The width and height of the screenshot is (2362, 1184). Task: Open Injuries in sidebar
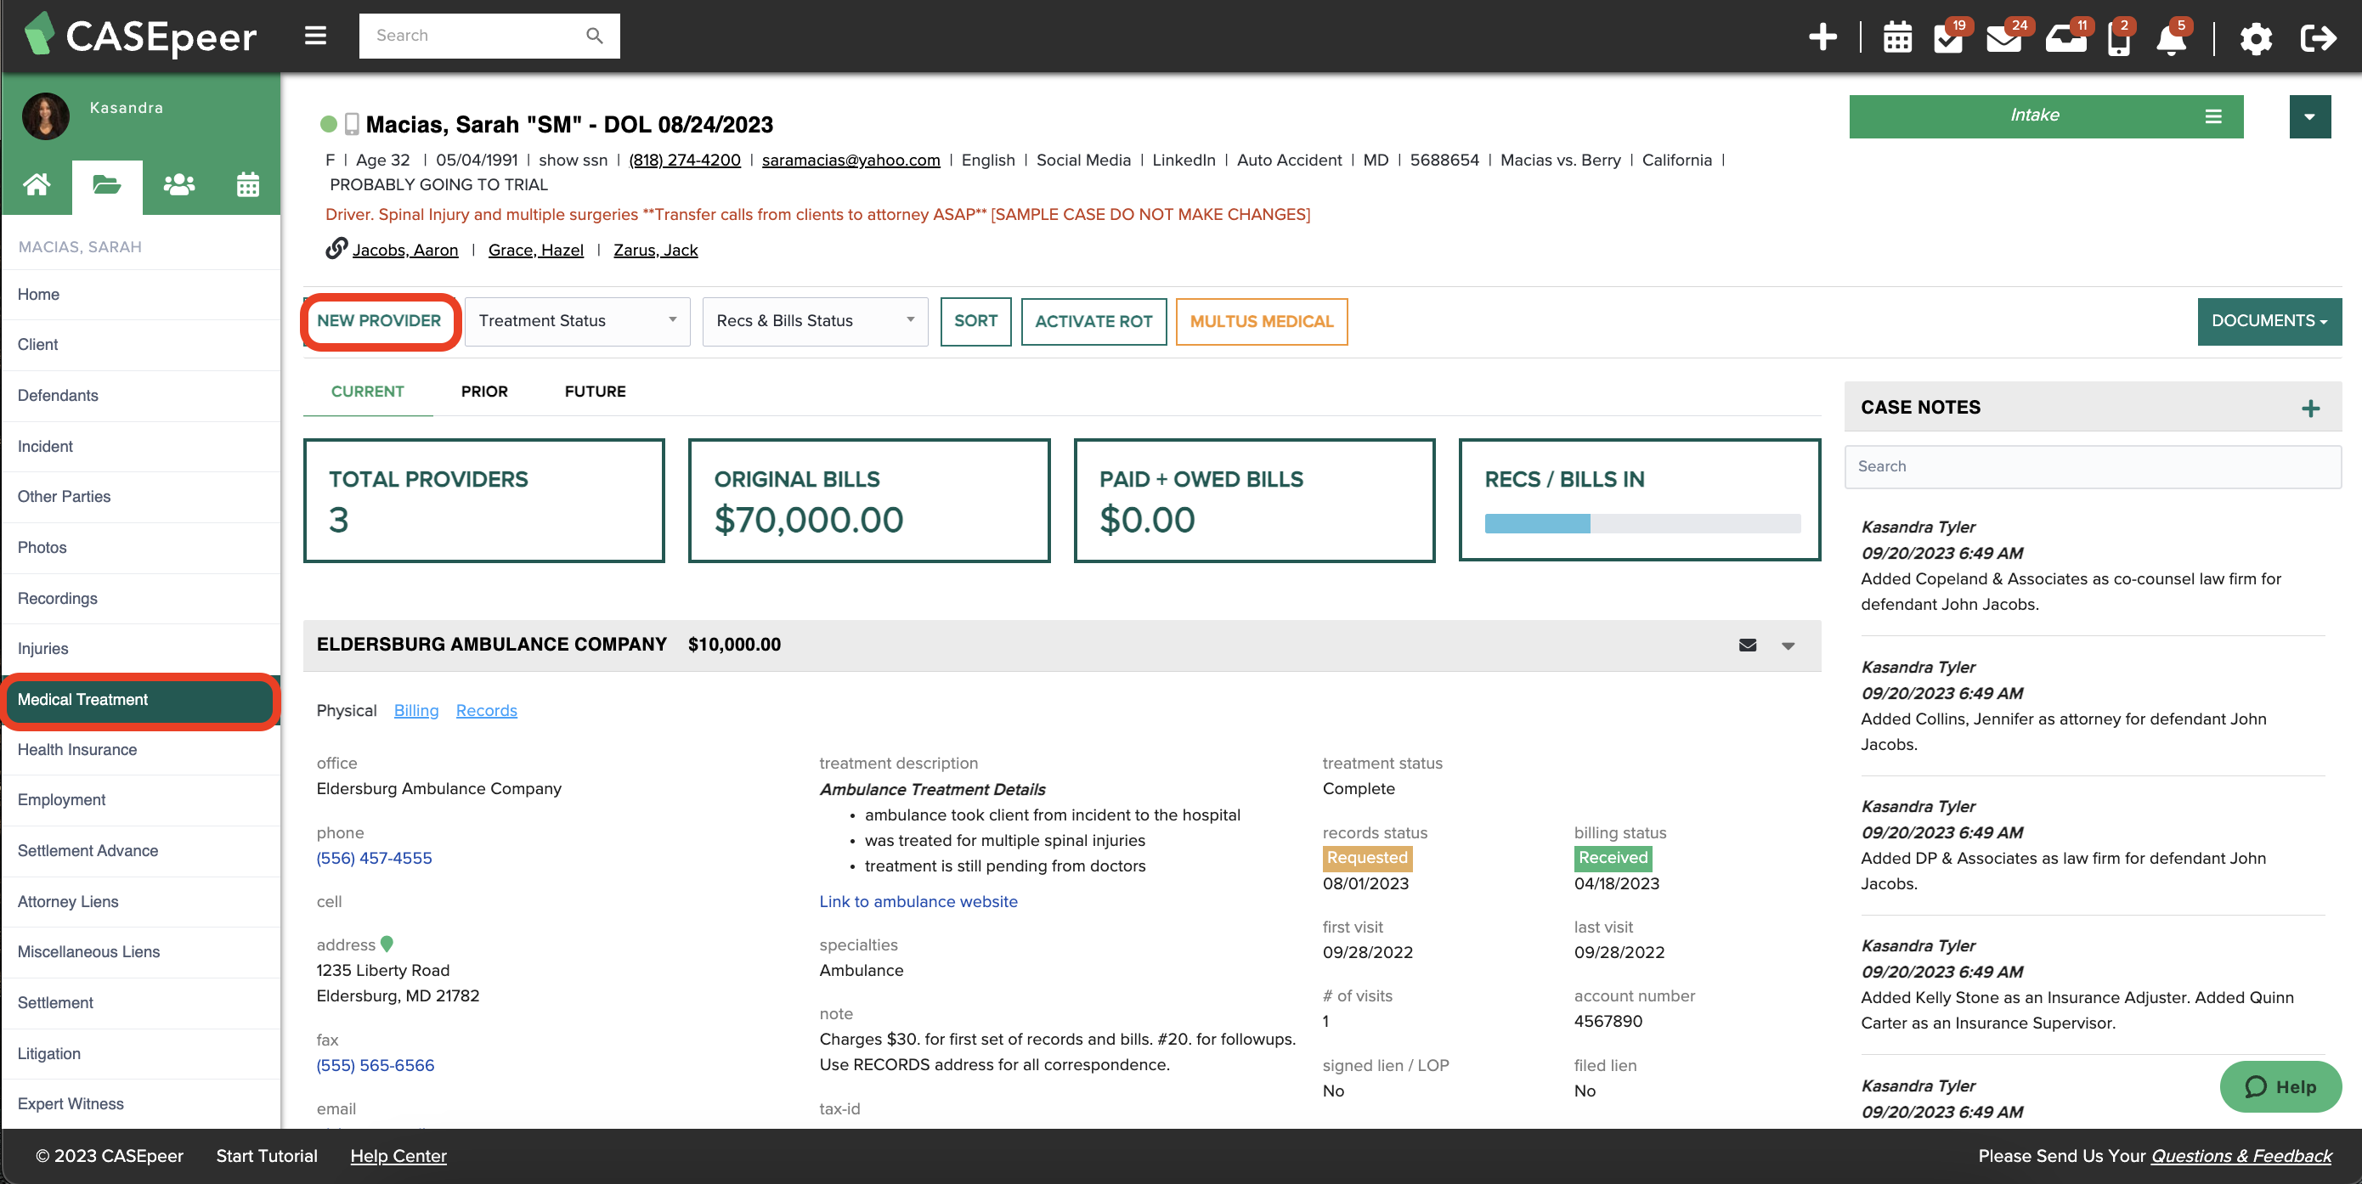[x=140, y=648]
